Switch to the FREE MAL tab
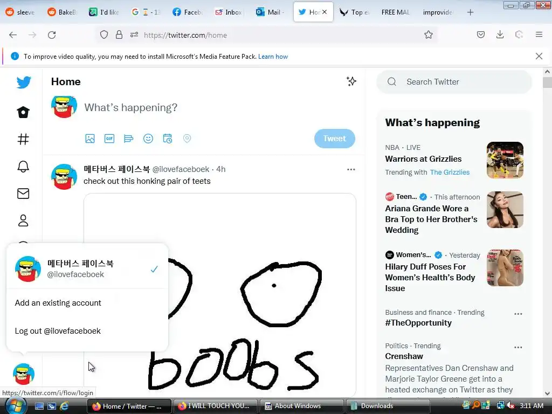This screenshot has width=552, height=414. pyautogui.click(x=396, y=12)
